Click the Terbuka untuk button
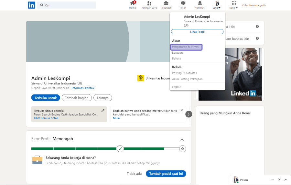Viewport: 291px width, 185px height. click(x=46, y=98)
